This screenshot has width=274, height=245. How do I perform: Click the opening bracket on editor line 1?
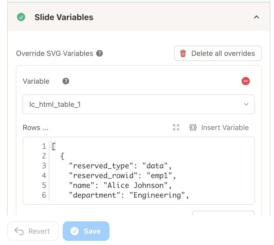click(x=54, y=146)
